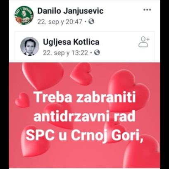Screen dimensions: 169x169
Task: Click the globe privacy icon next to 20:47
Action: [x=91, y=21]
